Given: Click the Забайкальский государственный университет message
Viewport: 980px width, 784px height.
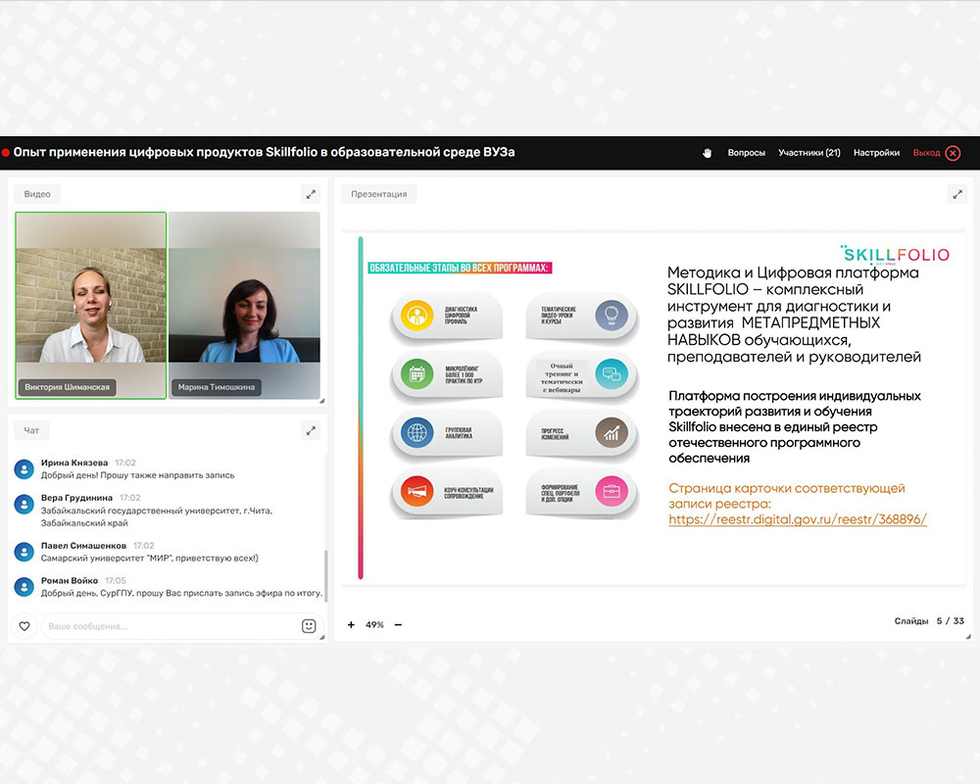Looking at the screenshot, I should pos(157,517).
